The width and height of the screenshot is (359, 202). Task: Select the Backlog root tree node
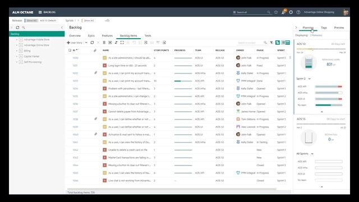37,34
